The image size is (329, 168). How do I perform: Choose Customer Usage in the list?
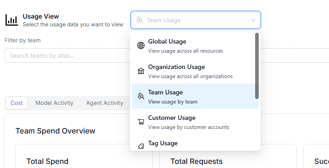[195, 122]
